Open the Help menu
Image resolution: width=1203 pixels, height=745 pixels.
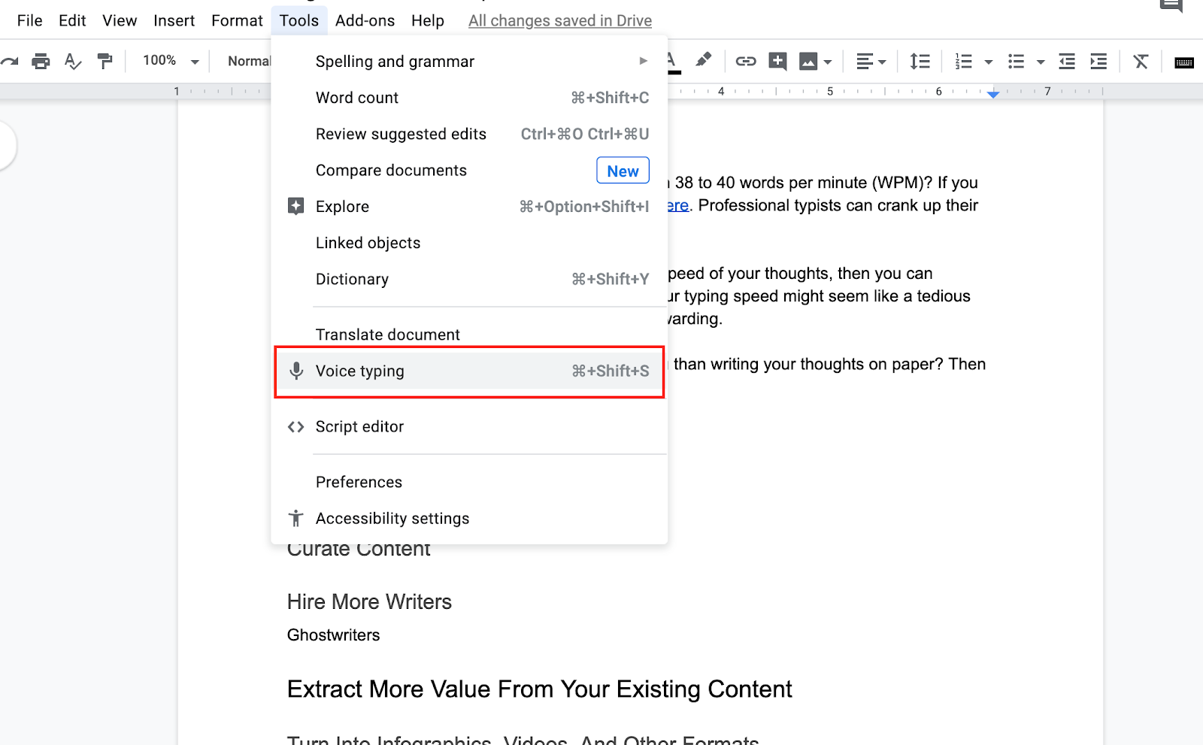click(428, 20)
